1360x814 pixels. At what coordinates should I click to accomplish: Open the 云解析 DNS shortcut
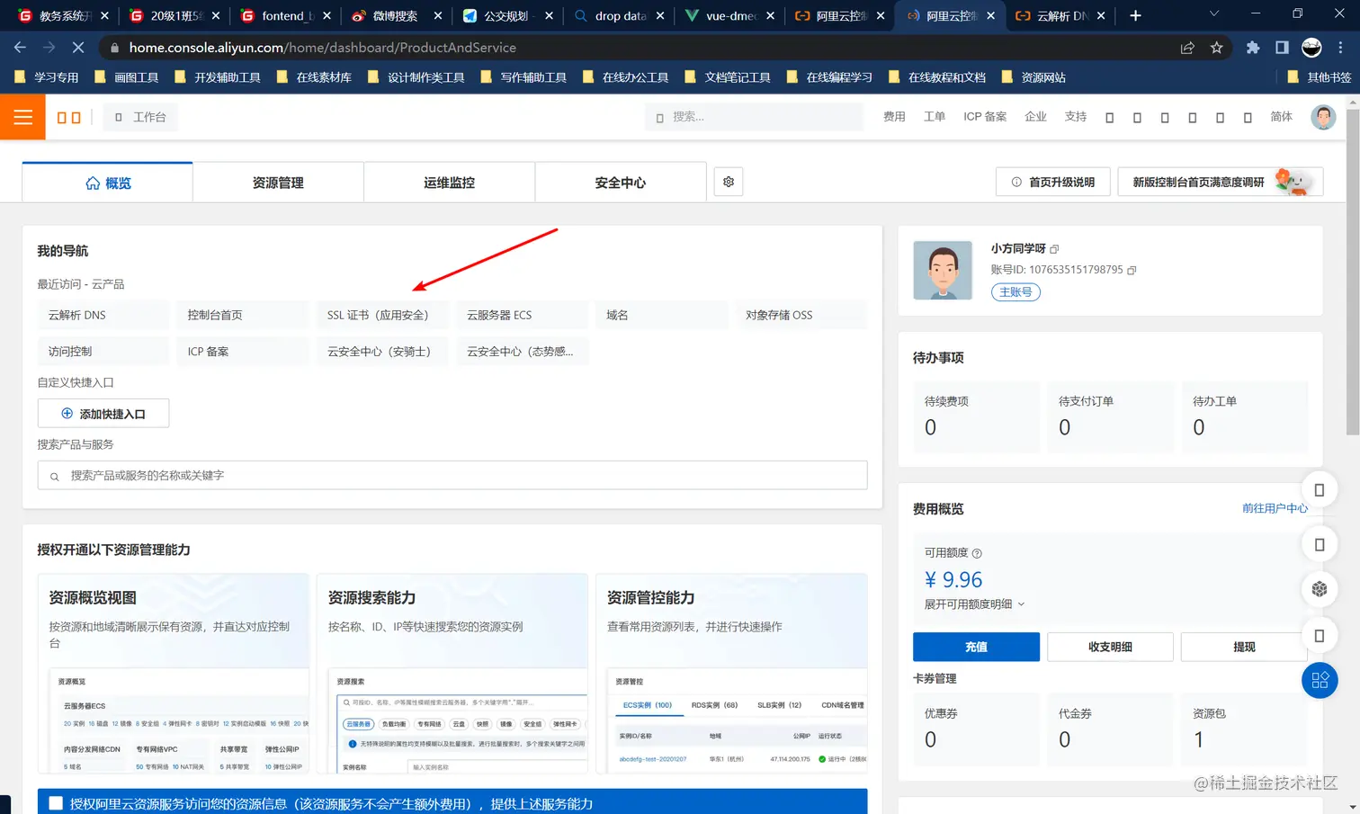click(x=103, y=316)
